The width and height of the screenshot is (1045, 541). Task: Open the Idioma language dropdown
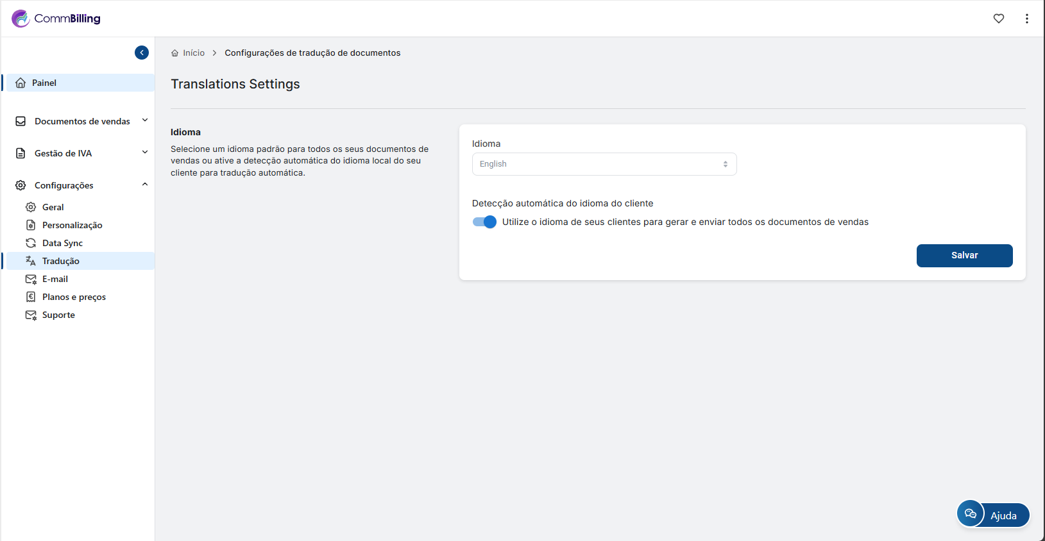[x=604, y=164]
